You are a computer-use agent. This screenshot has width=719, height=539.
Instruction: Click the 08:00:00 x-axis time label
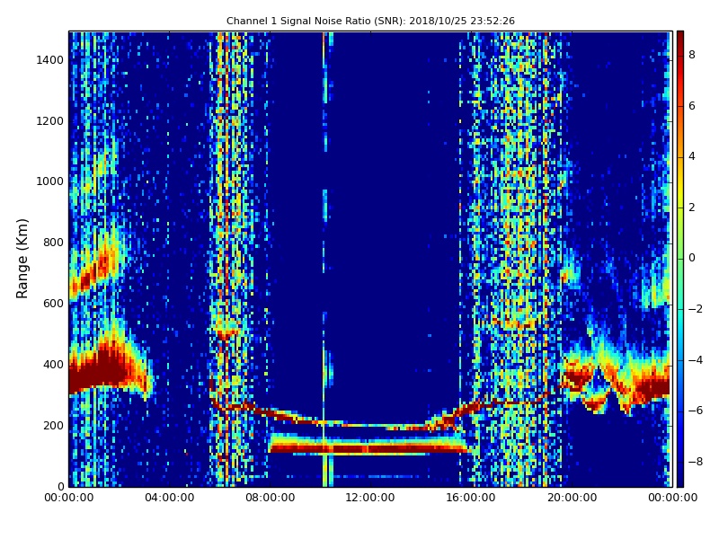[x=271, y=498]
